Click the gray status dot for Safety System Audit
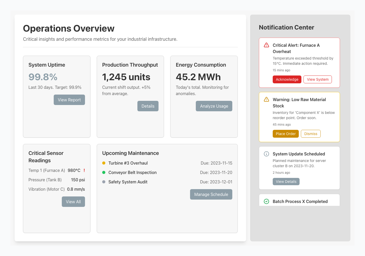 (104, 182)
